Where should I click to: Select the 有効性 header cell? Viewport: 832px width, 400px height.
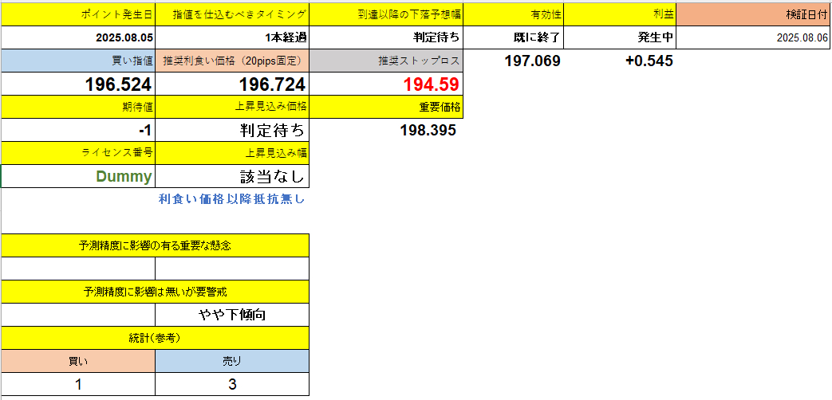tap(514, 14)
